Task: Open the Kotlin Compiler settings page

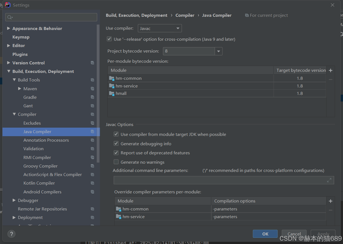Action: (x=39, y=183)
